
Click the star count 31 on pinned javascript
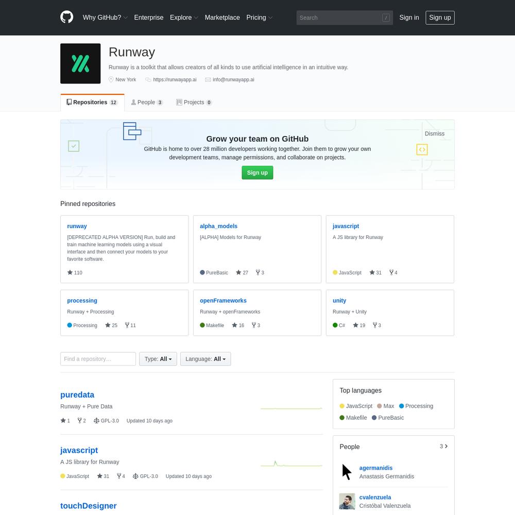pyautogui.click(x=375, y=272)
